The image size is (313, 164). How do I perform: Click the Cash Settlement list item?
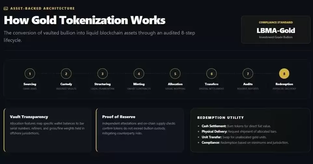click(236, 126)
